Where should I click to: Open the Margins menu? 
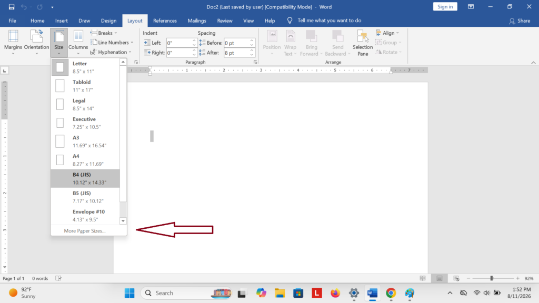[13, 42]
